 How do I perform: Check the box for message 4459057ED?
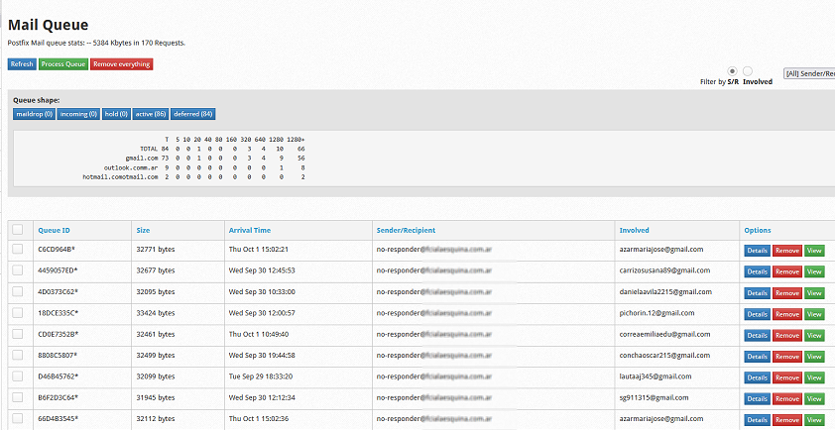coord(18,269)
